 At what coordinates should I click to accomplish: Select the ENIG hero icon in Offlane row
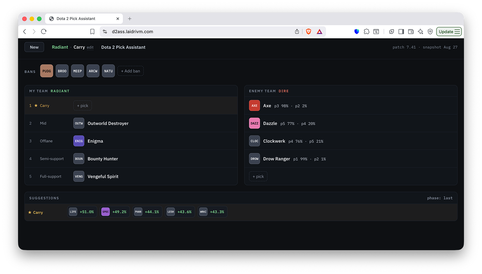(x=79, y=141)
